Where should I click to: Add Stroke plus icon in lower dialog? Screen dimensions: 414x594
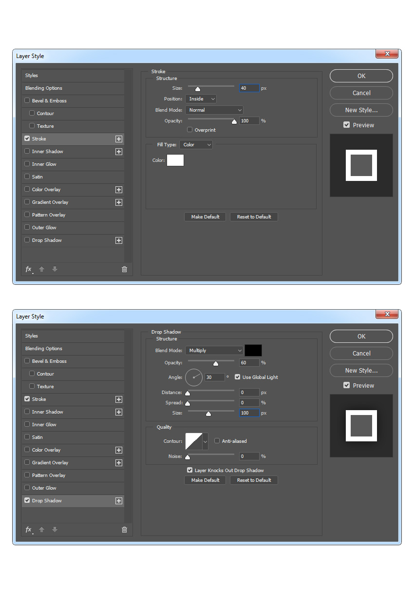(118, 399)
